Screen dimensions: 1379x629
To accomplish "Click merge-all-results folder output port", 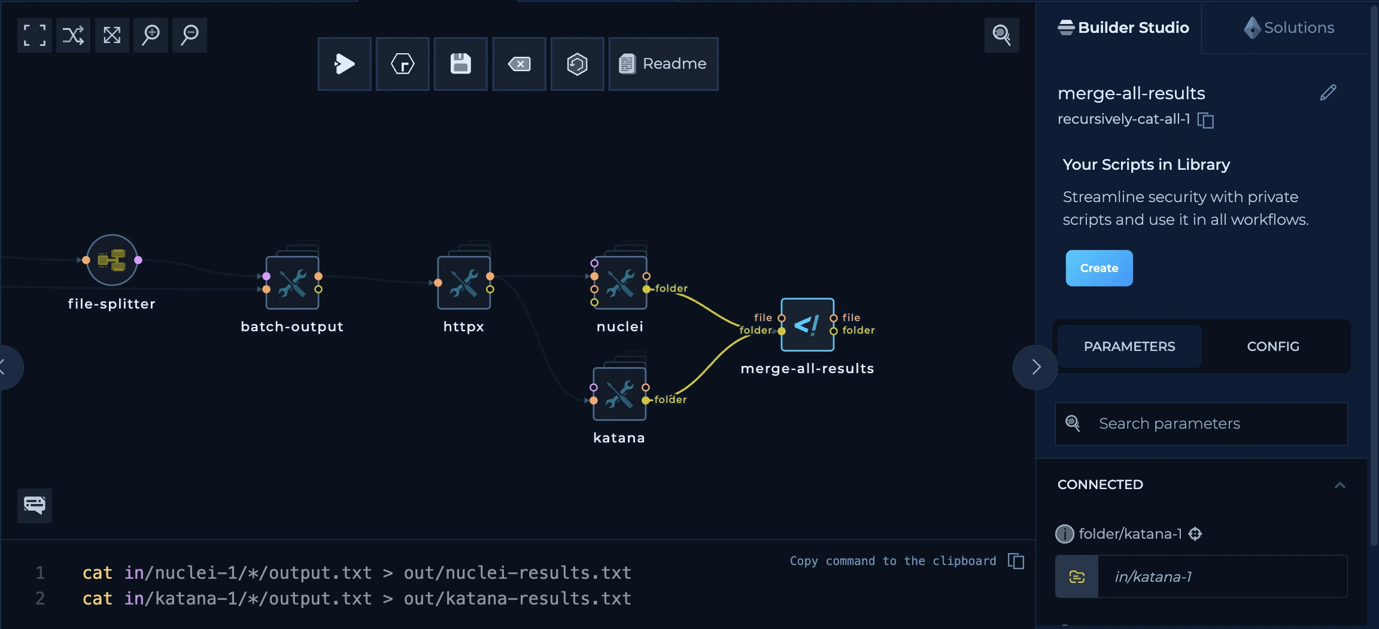I will (x=834, y=331).
